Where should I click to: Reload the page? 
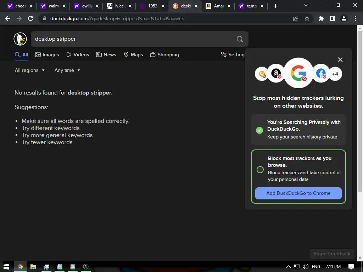tap(30, 18)
